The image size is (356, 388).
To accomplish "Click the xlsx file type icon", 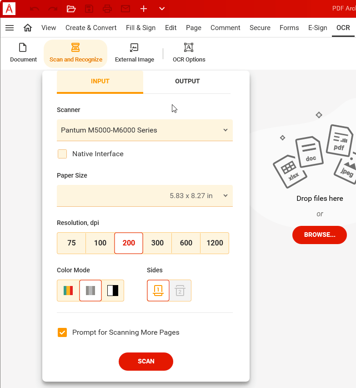I will [x=290, y=171].
